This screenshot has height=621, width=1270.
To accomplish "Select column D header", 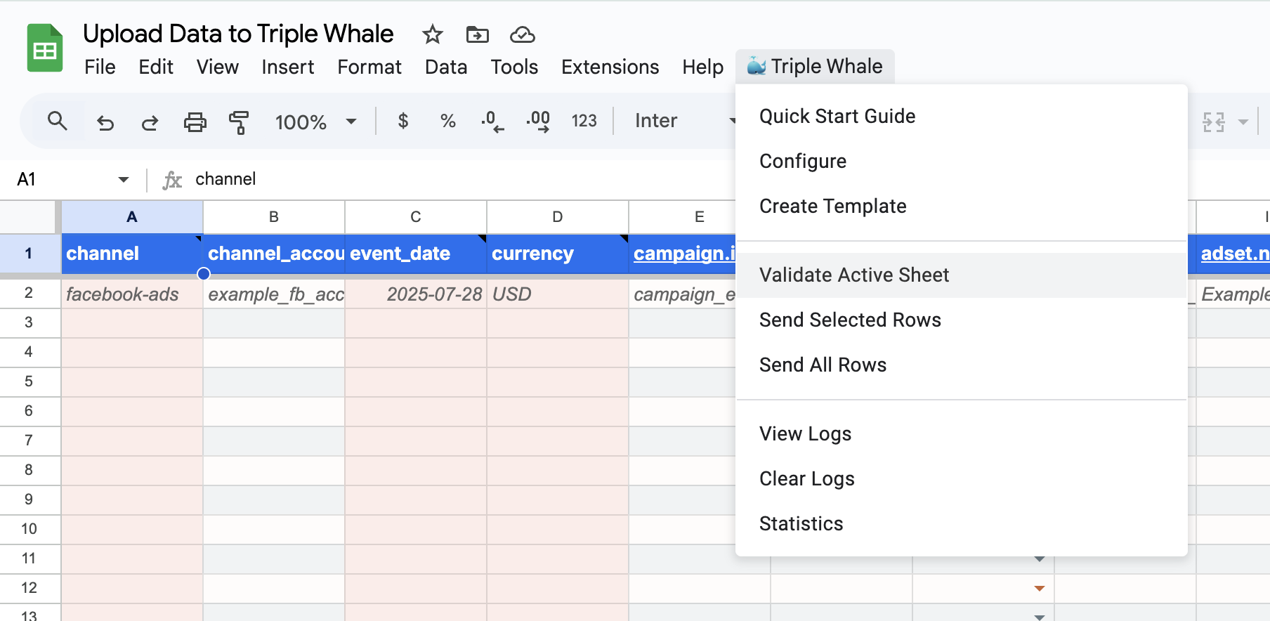I will click(x=558, y=217).
